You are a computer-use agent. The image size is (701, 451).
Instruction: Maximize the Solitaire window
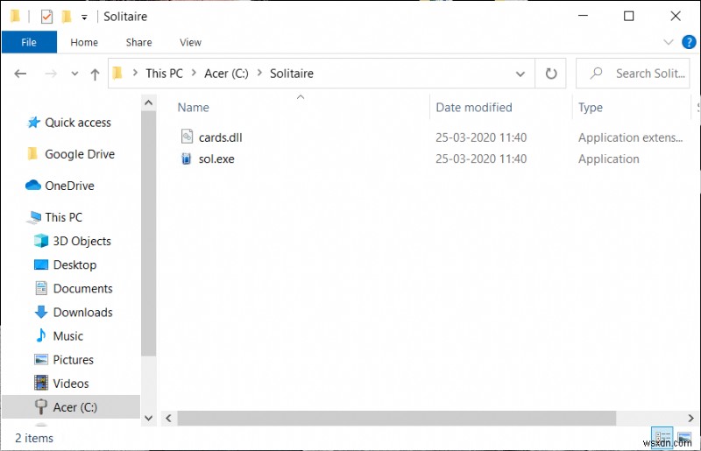pyautogui.click(x=628, y=16)
